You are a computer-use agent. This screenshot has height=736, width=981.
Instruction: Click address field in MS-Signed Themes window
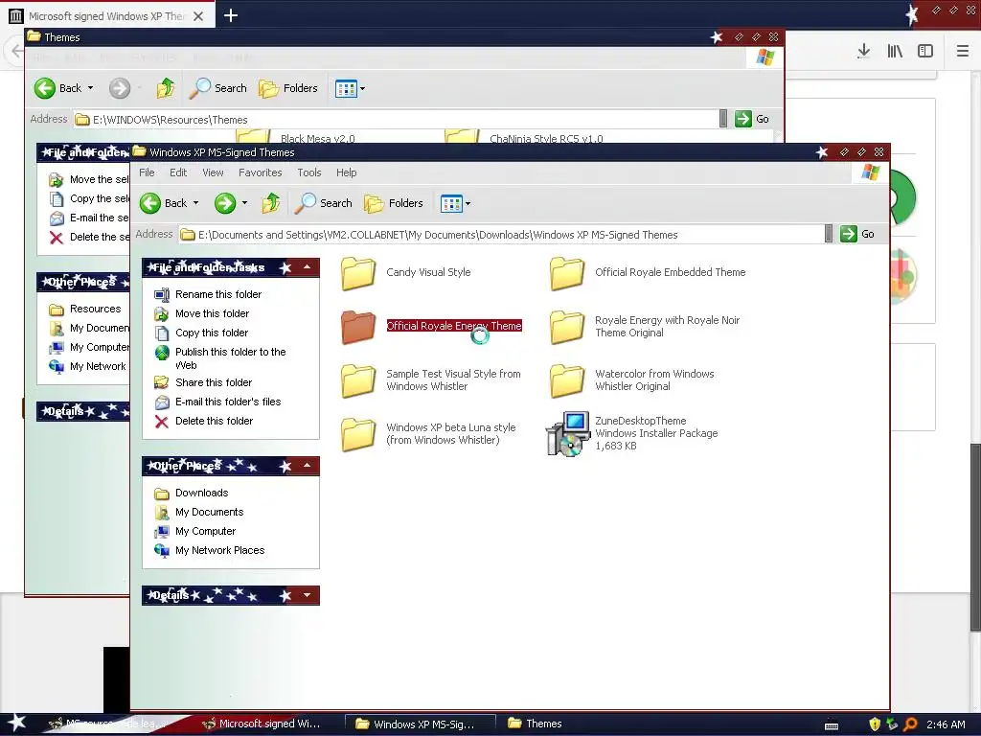(x=500, y=235)
